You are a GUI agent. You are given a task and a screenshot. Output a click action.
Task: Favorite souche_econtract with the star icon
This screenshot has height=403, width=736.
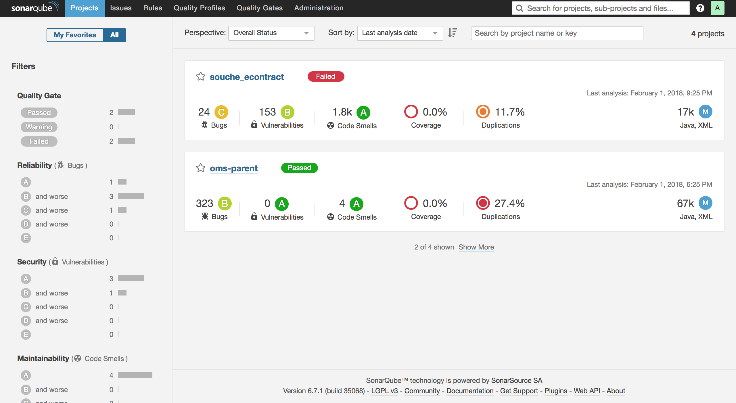(x=201, y=76)
